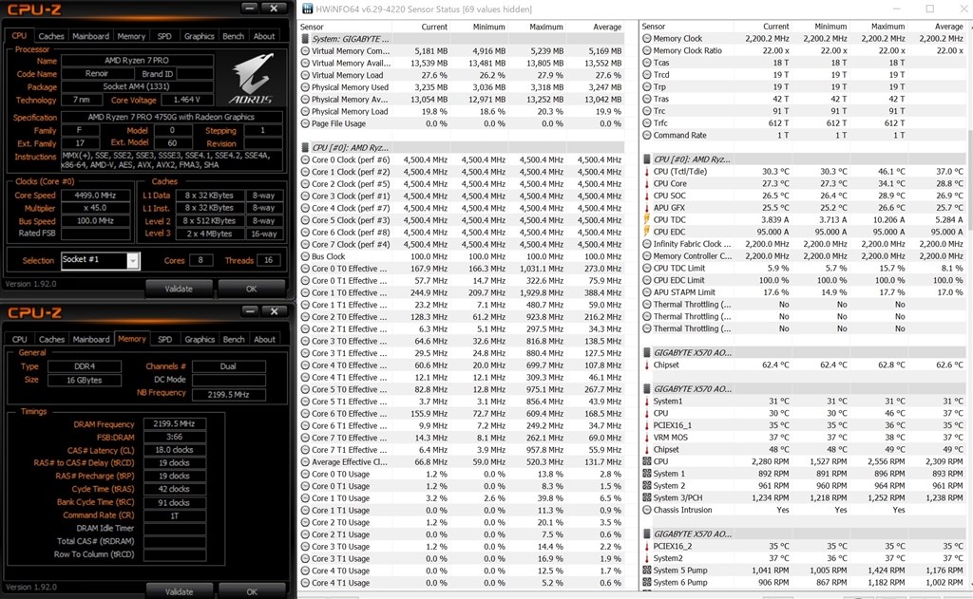Open the About tab in the CPU-Z Timings window

pos(264,339)
